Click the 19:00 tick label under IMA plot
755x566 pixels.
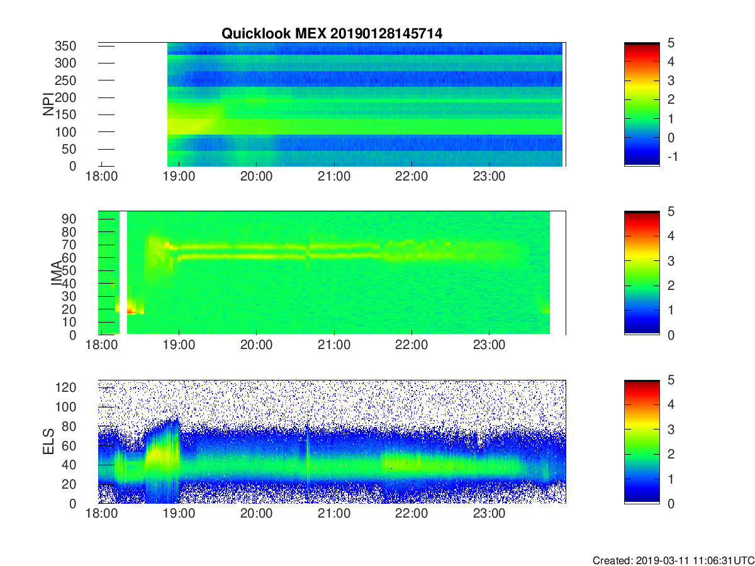tap(179, 345)
